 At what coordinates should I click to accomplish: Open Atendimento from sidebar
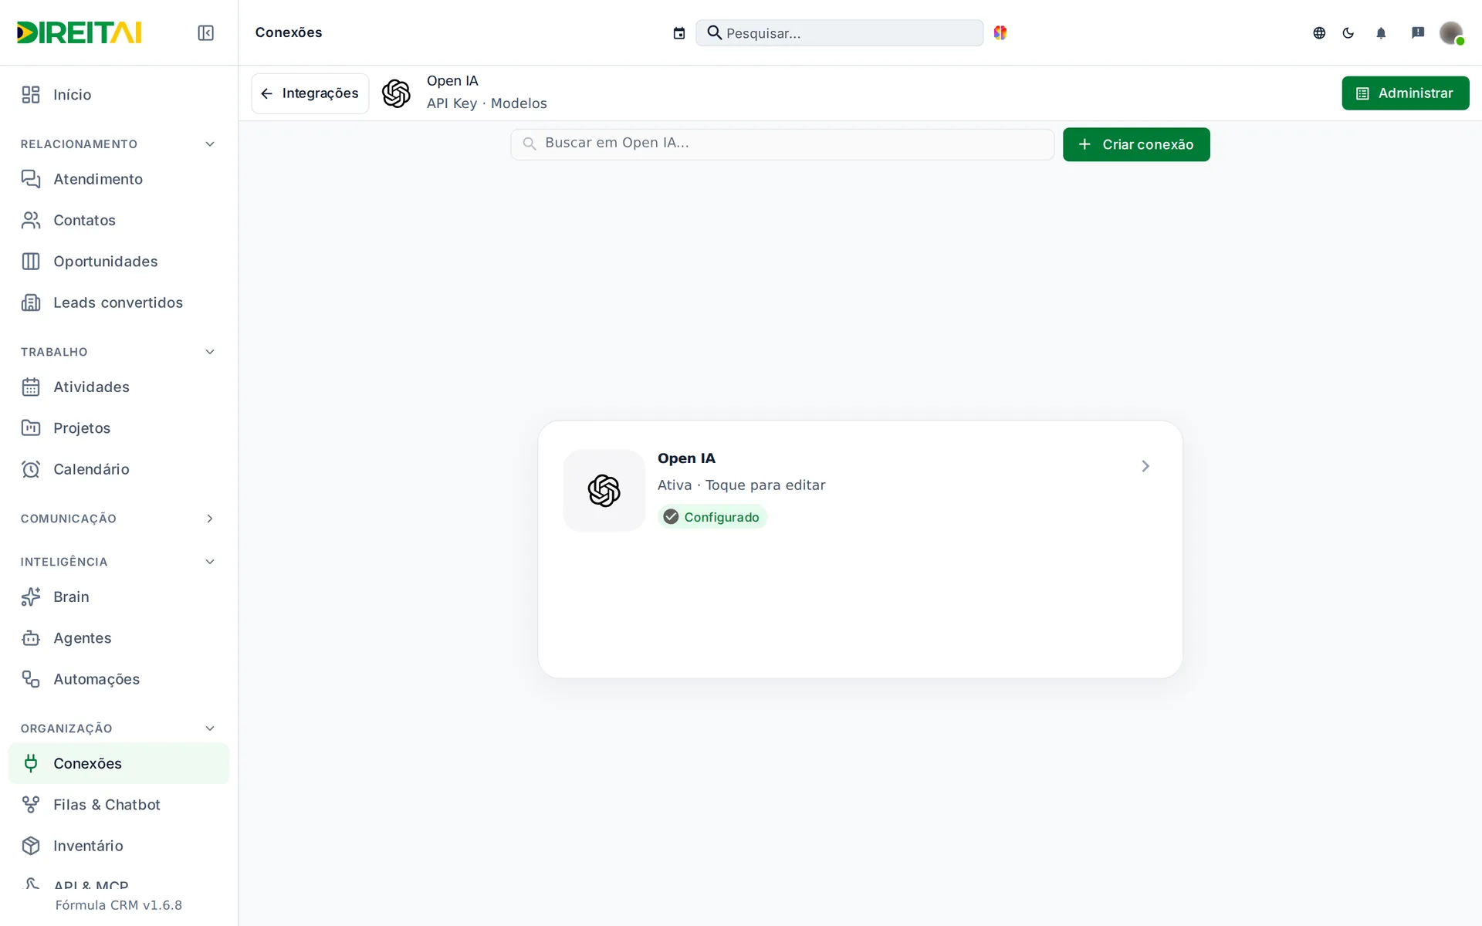[x=119, y=179]
